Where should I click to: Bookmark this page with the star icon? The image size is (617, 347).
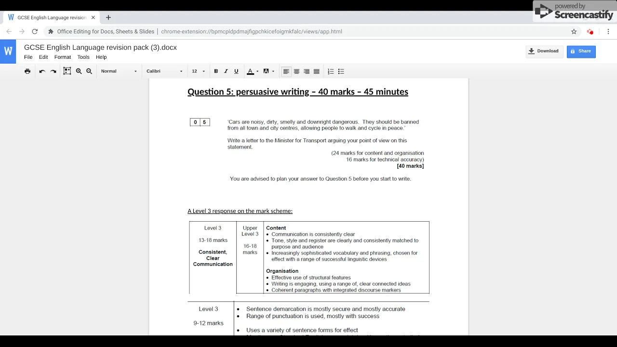(x=574, y=31)
